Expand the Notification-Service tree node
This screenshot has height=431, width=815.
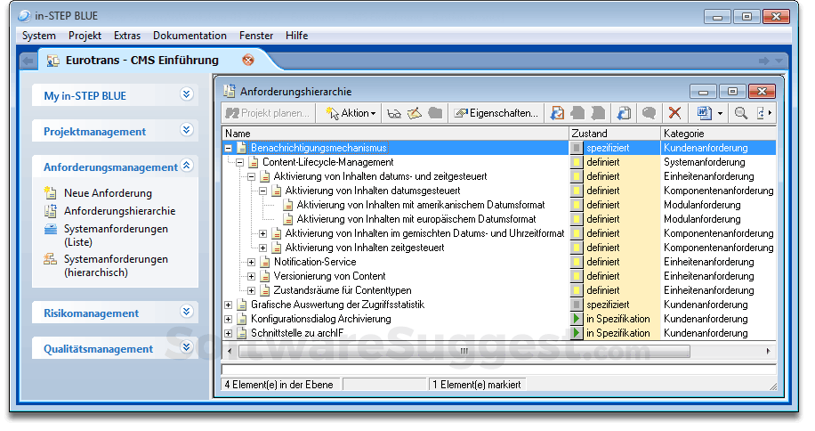click(x=252, y=262)
